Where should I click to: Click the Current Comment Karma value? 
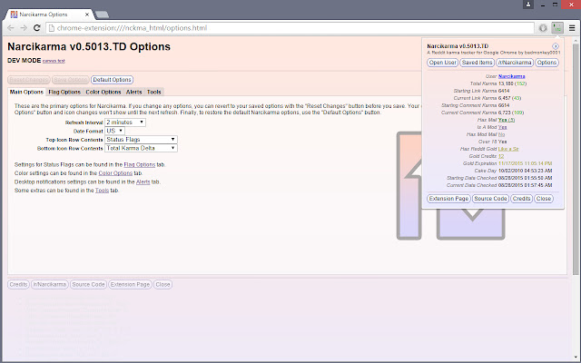[511, 113]
